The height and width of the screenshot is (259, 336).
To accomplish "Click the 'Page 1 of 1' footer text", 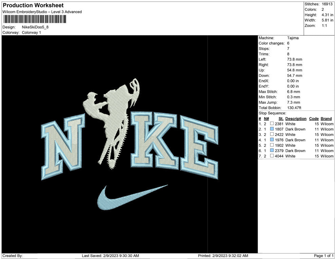I will pyautogui.click(x=323, y=256).
